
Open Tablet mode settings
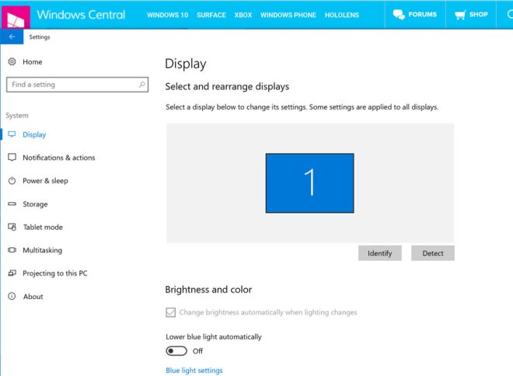pos(43,228)
